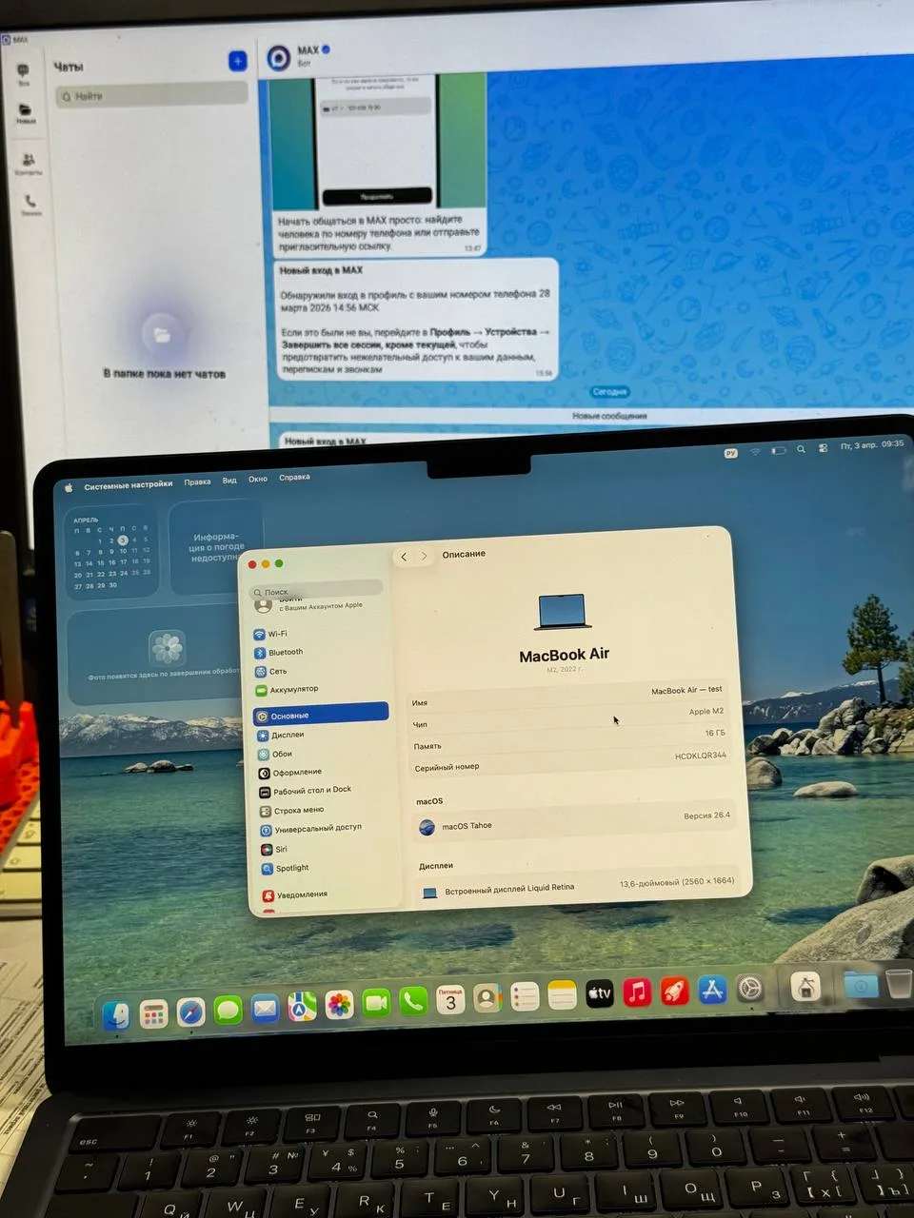Open the Справка menu
Screen dimensions: 914x1218
pyautogui.click(x=294, y=477)
